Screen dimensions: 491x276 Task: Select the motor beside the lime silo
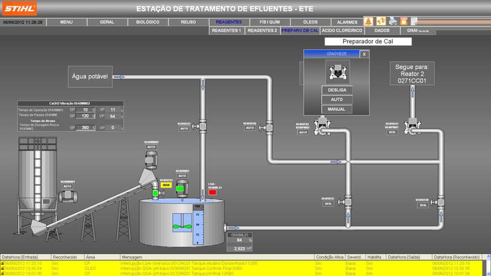tap(68, 196)
